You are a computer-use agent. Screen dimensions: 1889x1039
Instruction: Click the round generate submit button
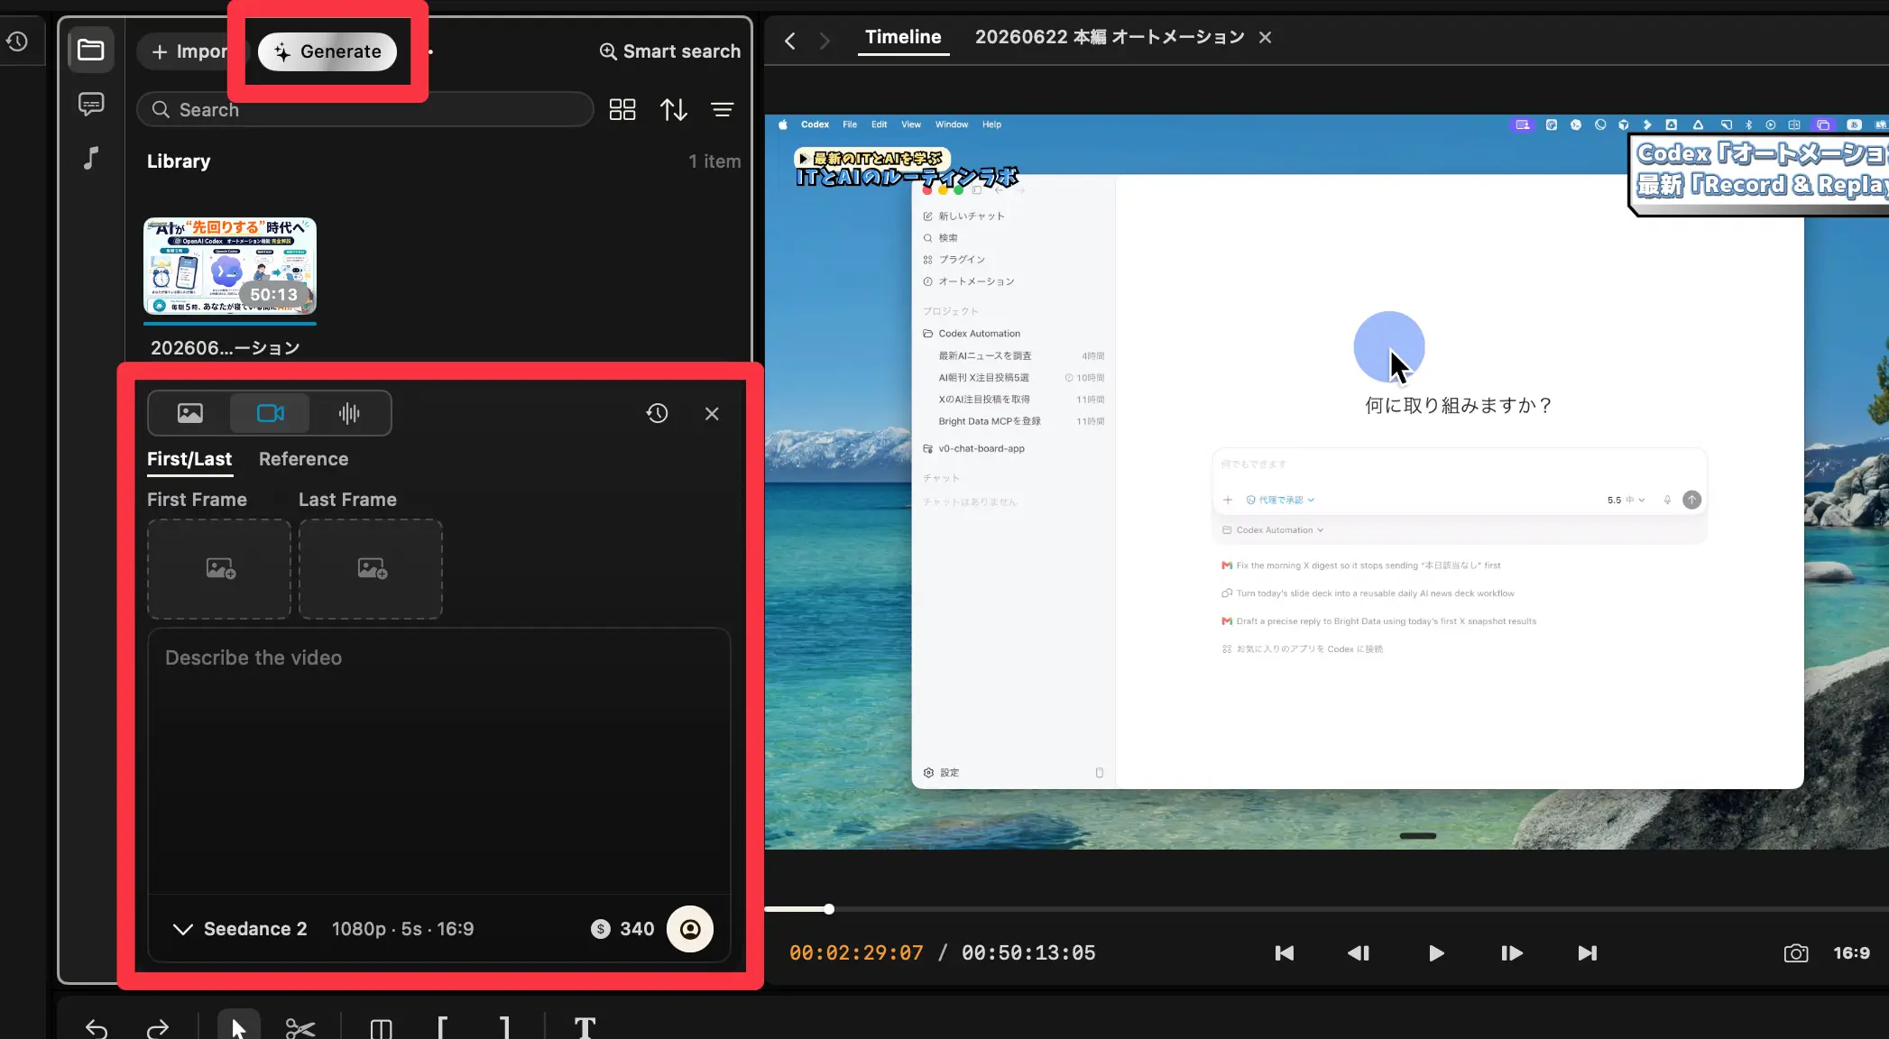tap(690, 929)
